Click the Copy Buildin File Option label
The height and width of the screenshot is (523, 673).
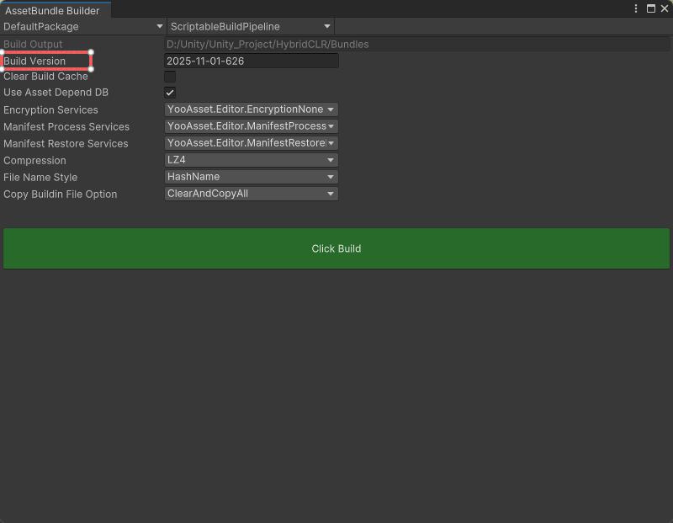tap(60, 195)
